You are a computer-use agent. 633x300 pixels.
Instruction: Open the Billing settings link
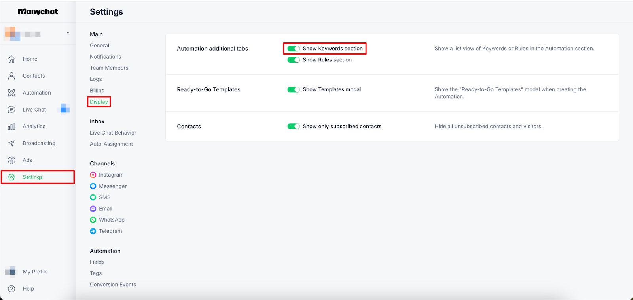coord(97,91)
